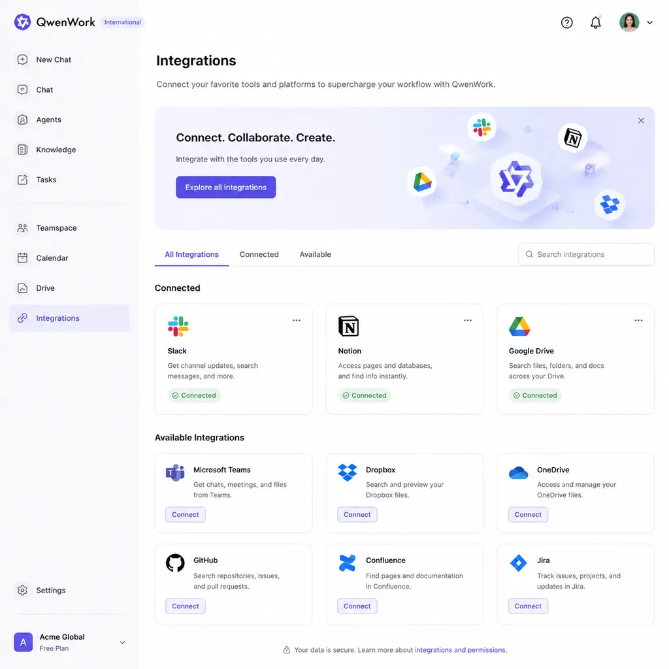Click the Confluence logo icon
Viewport: 669px width, 669px height.
click(x=348, y=563)
